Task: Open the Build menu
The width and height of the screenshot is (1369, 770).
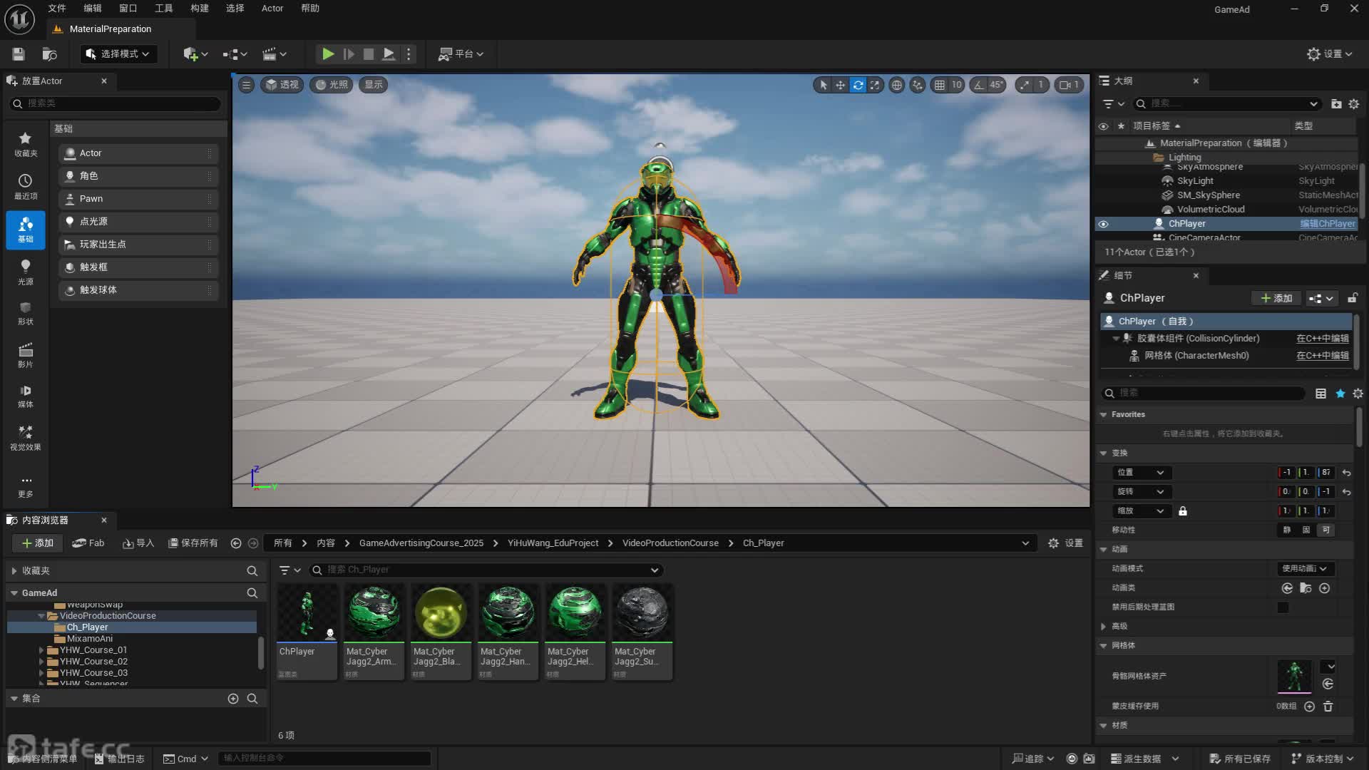Action: [x=200, y=9]
